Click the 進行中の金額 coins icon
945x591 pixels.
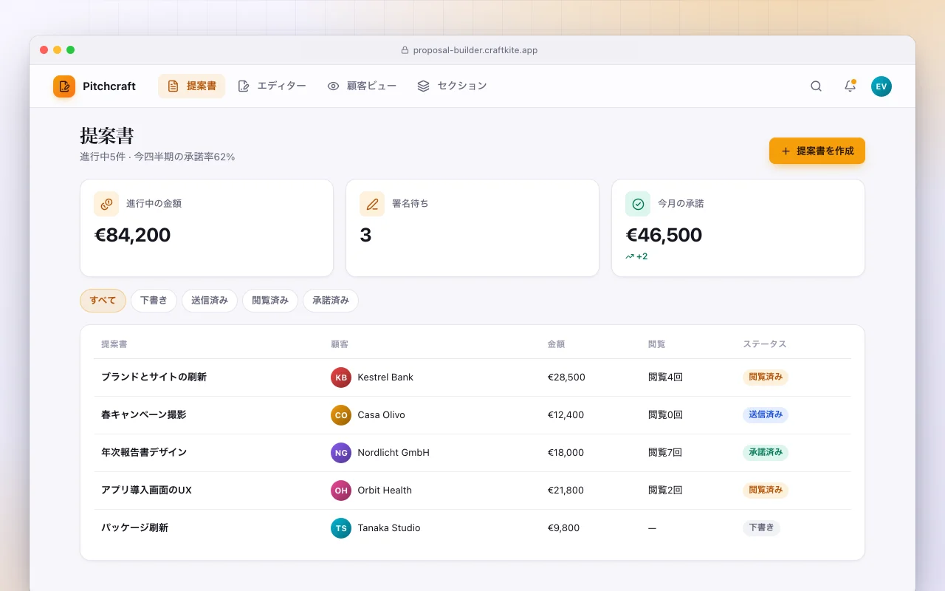click(x=106, y=204)
